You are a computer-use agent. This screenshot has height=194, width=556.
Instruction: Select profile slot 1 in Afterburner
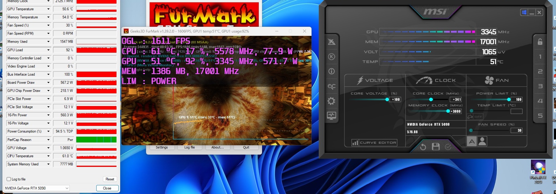click(540, 57)
